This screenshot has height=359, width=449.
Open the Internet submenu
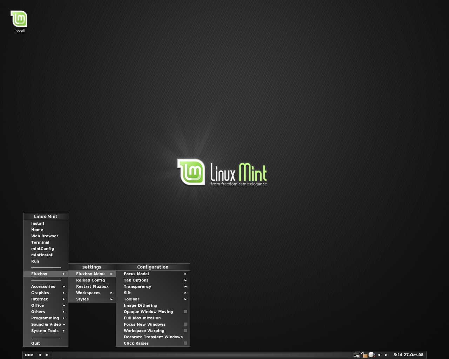[x=46, y=299]
